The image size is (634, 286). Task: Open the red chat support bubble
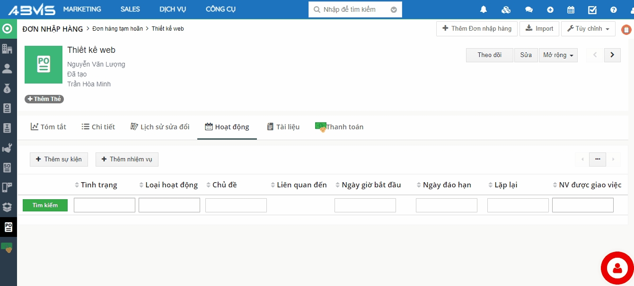tap(617, 268)
